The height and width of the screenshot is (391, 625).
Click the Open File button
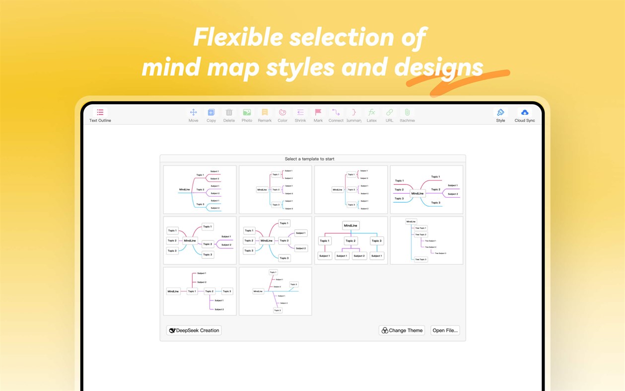[445, 330]
